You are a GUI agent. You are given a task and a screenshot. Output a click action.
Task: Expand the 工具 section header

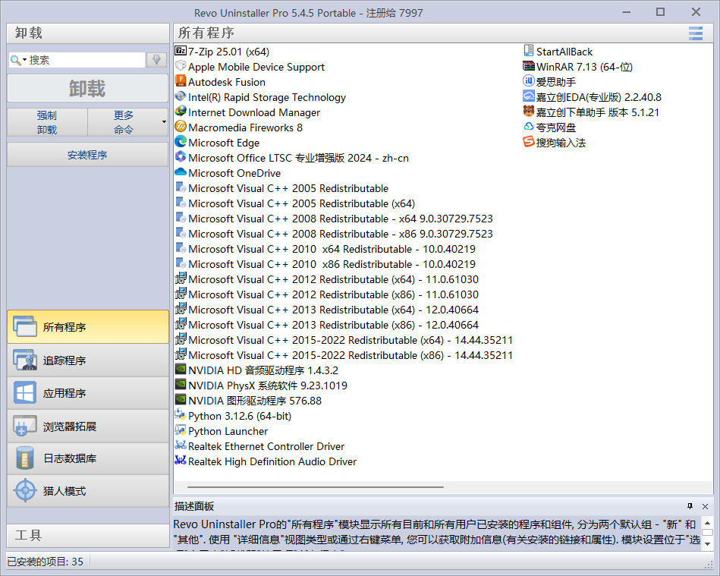pos(87,535)
